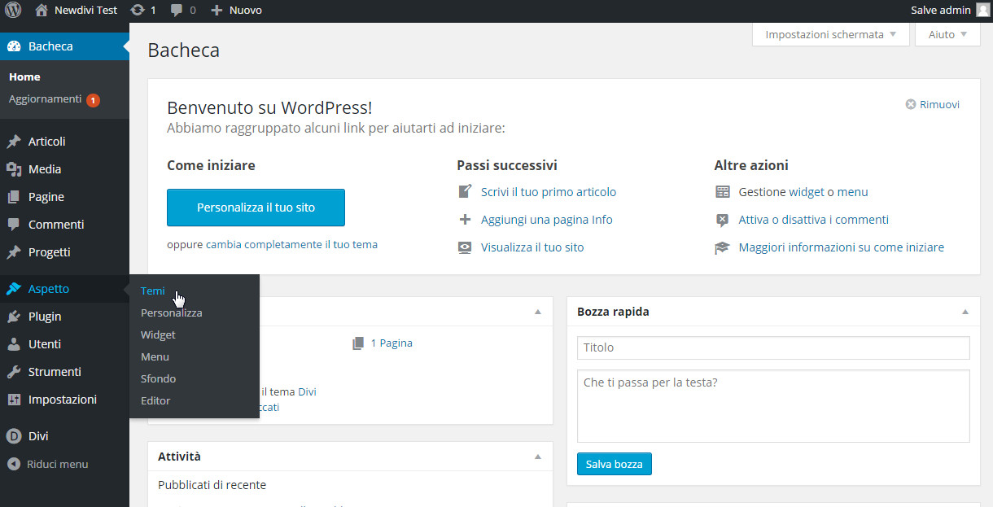Select Menu in Aspetto submenu
Image resolution: width=993 pixels, height=507 pixels.
155,356
